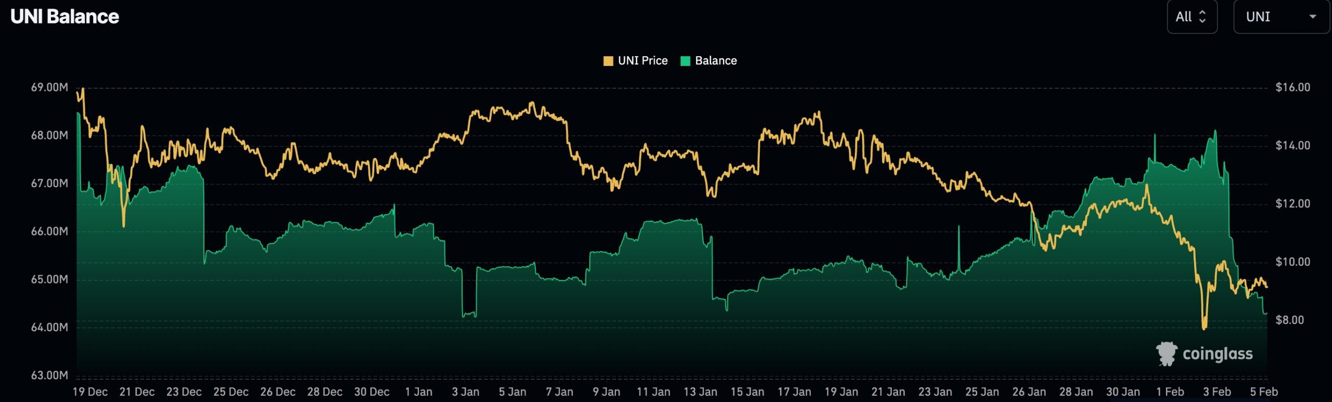Open the UNI coin dropdown

tap(1280, 17)
